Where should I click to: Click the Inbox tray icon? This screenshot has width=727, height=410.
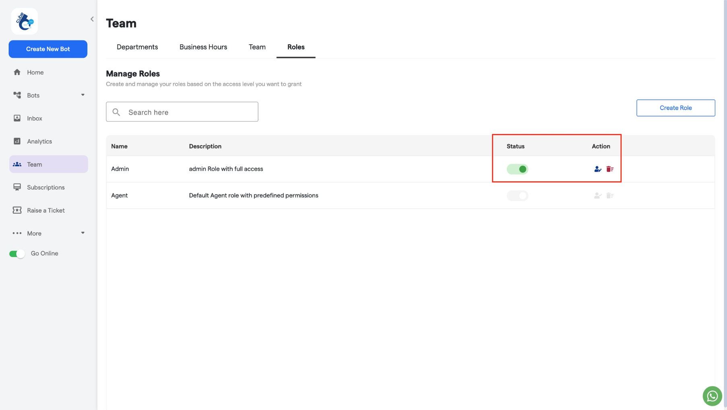17,118
